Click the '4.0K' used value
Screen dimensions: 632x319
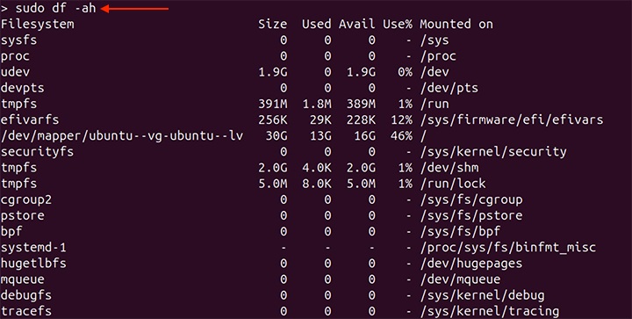pyautogui.click(x=317, y=168)
